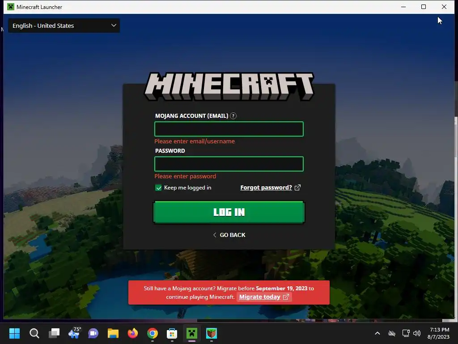The height and width of the screenshot is (344, 458).
Task: Uncheck the Keep me logged in checkbox
Action: [x=158, y=188]
